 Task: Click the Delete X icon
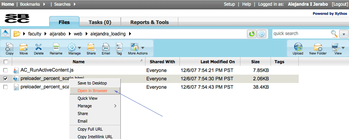tap(39, 47)
